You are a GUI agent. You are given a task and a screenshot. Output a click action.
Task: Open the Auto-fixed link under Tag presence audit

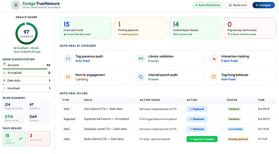coord(82,61)
